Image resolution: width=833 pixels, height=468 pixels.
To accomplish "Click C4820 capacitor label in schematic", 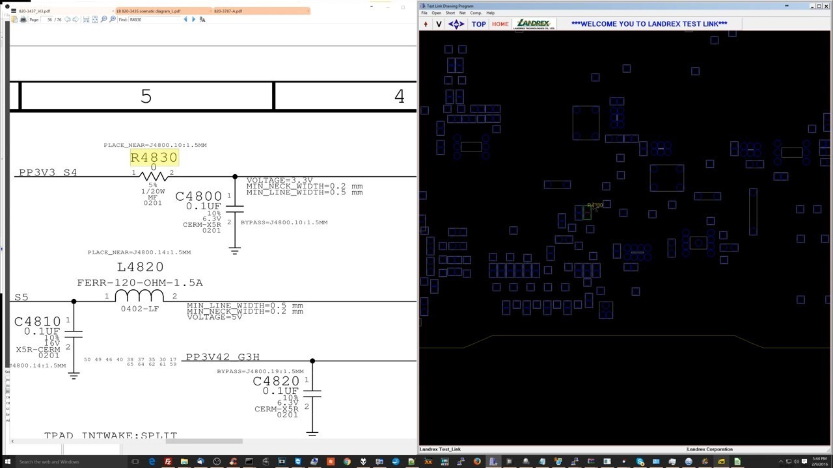I will (277, 381).
